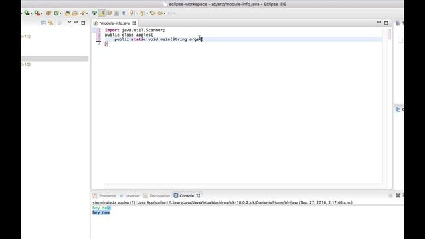The height and width of the screenshot is (239, 425).
Task: Toggle Show Whitespace Characters pilcrow icon
Action: 124,13
